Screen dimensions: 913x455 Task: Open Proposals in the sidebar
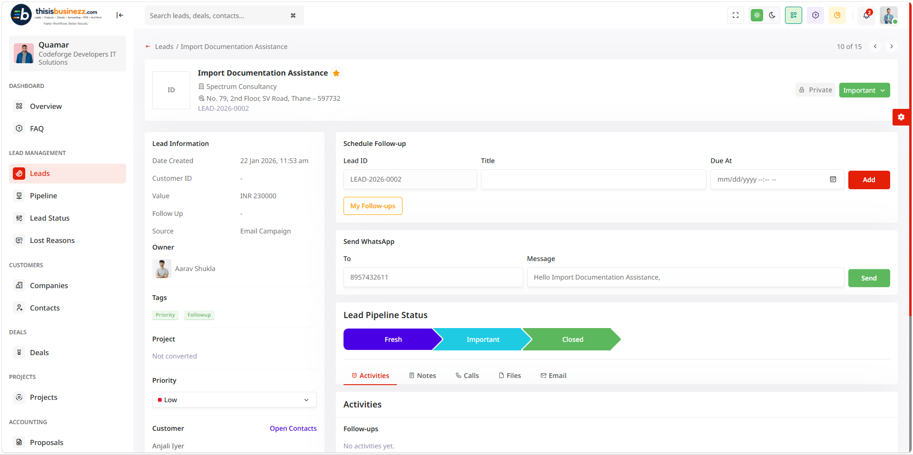[x=68, y=443]
